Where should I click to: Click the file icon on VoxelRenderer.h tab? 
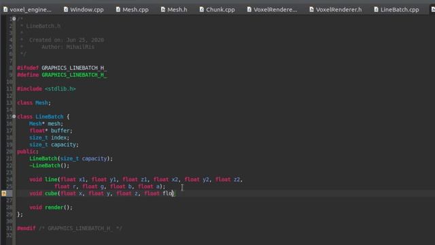[311, 10]
